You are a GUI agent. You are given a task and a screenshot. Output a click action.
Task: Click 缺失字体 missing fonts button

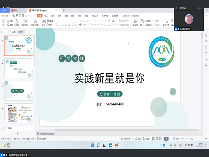point(42,139)
